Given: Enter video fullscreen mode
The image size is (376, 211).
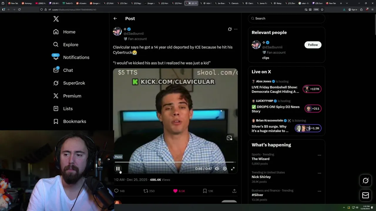Looking at the screenshot, I should pyautogui.click(x=233, y=169).
